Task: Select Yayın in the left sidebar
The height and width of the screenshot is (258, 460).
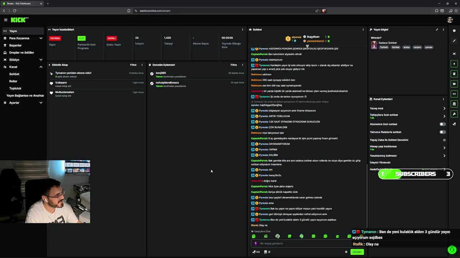Action: [23, 31]
